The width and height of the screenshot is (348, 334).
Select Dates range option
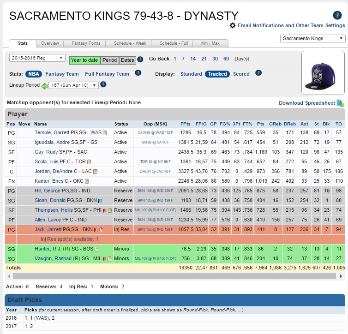coord(127,60)
